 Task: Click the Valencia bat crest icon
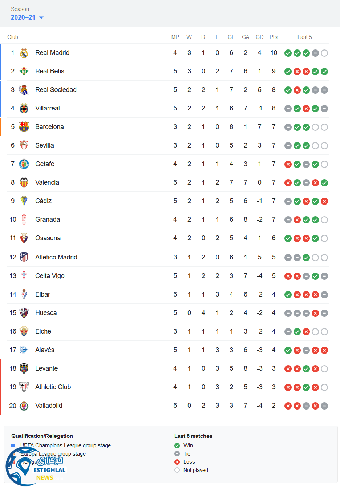[x=24, y=182]
